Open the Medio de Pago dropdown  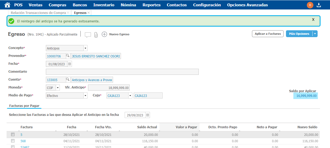(x=85, y=96)
